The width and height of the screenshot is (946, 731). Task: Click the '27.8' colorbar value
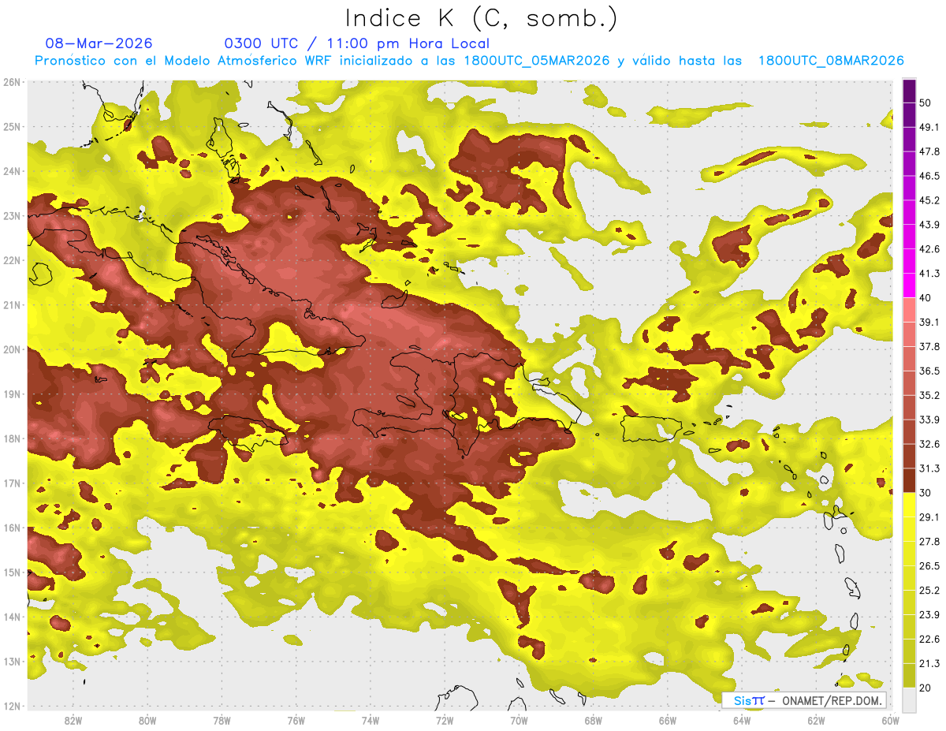[929, 542]
